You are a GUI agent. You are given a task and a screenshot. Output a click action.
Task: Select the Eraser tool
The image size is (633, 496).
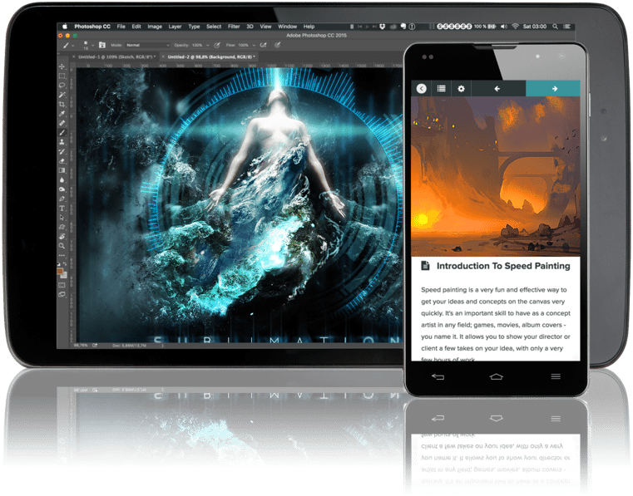click(x=62, y=161)
